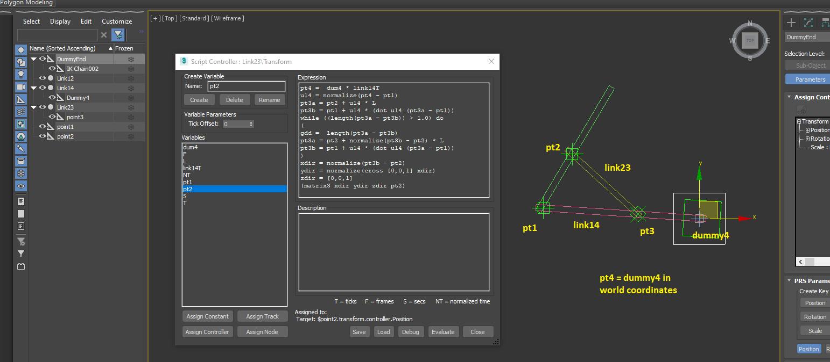Toggle the geometry display filter icon
The image size is (830, 362).
pyautogui.click(x=21, y=50)
